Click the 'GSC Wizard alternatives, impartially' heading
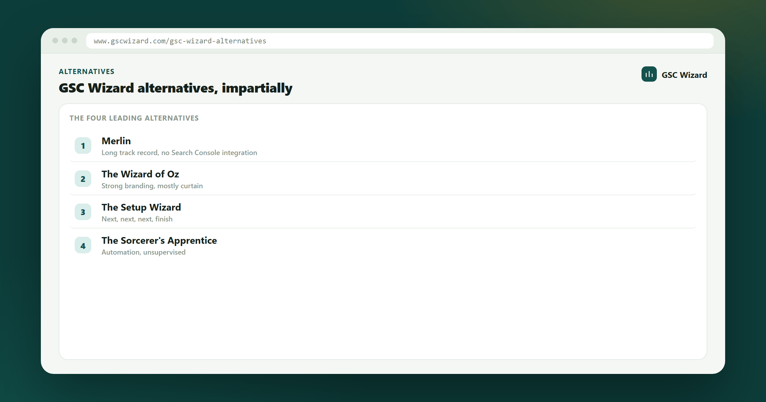This screenshot has width=766, height=402. pyautogui.click(x=176, y=88)
